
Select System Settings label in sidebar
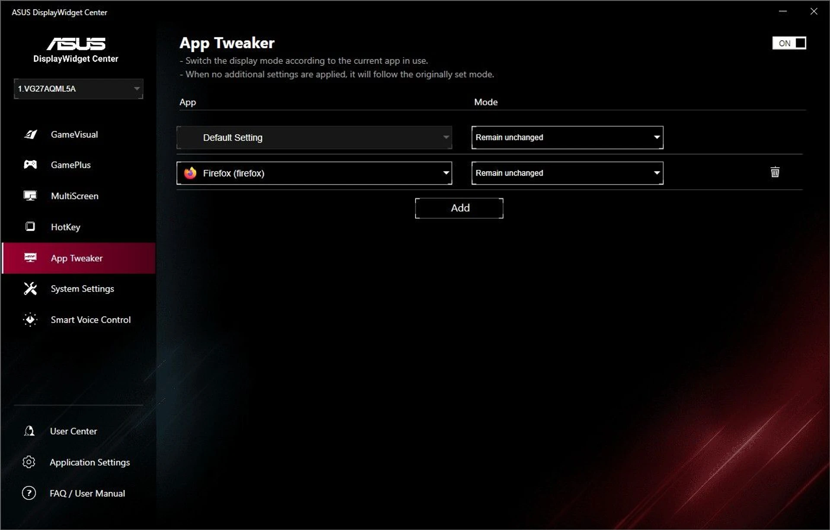[x=83, y=289]
